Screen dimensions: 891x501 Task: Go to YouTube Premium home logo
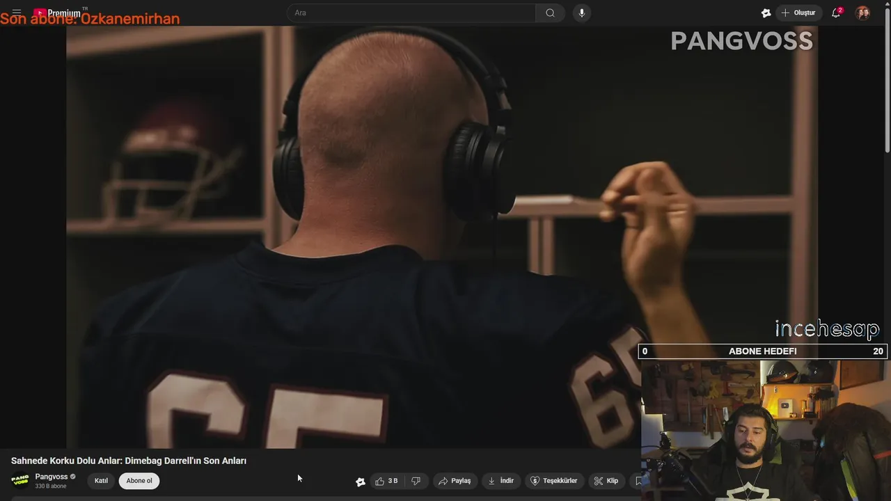point(58,13)
